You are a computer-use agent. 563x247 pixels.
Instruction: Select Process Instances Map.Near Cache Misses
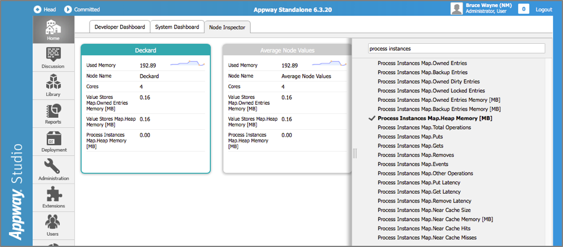(x=427, y=238)
